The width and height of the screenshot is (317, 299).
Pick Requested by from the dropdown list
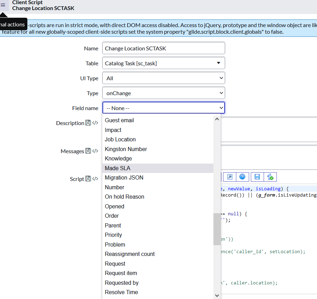coord(158,283)
